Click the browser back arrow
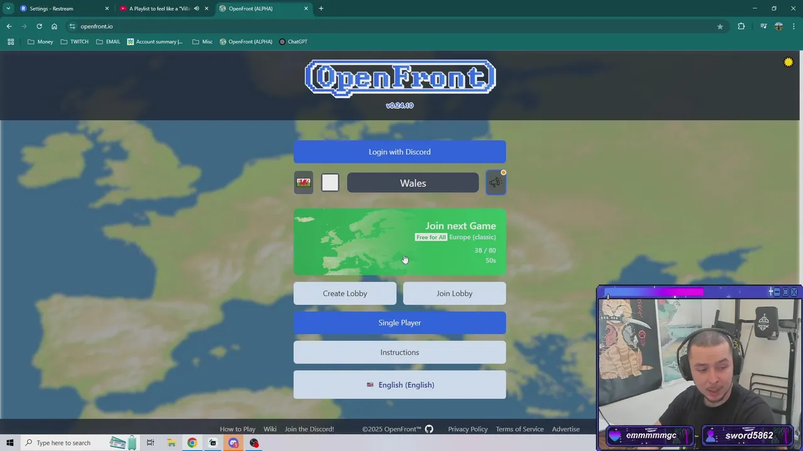 pos(9,26)
